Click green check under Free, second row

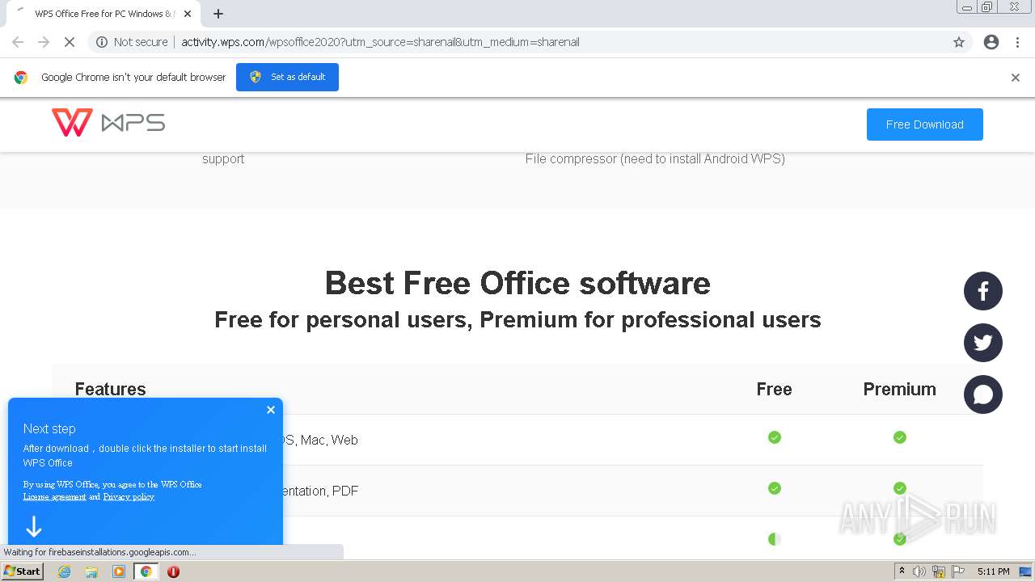[x=775, y=488]
